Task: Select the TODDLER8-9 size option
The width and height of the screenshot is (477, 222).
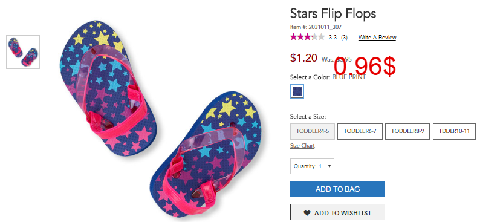Action: pos(407,131)
